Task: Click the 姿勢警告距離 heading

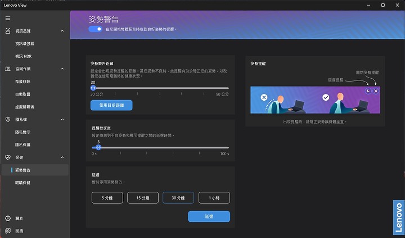Action: tap(102, 64)
